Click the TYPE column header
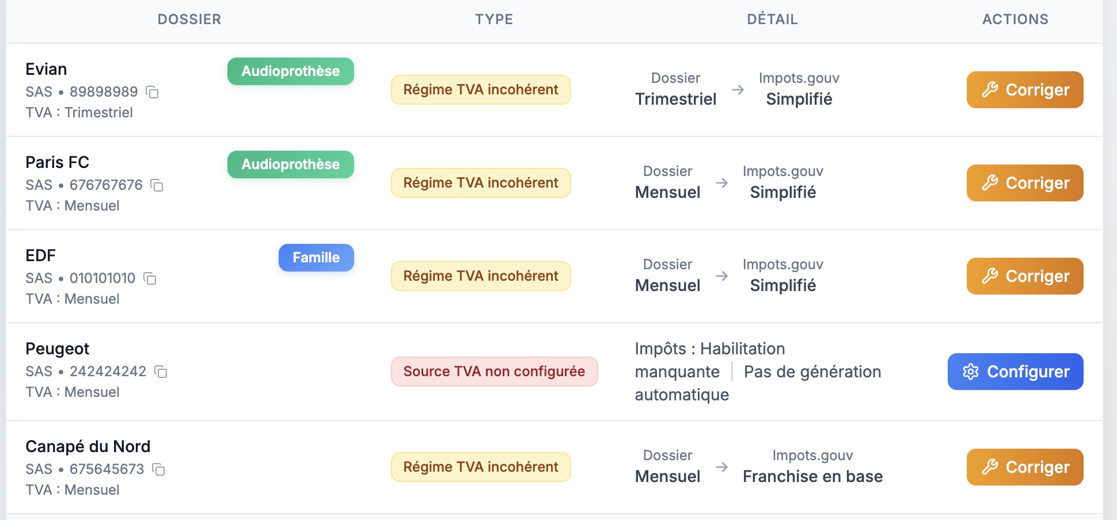This screenshot has width=1117, height=520. pos(494,20)
